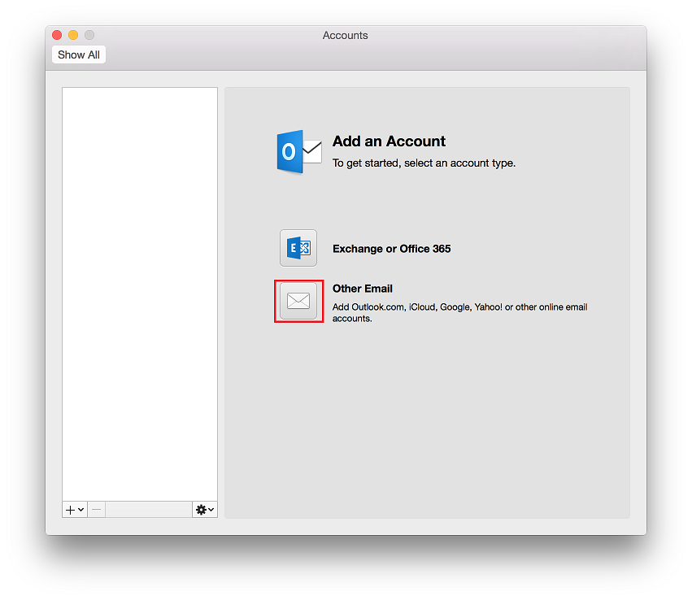Click the yellow minimize button
Viewport: 692px width, 600px height.
point(72,35)
